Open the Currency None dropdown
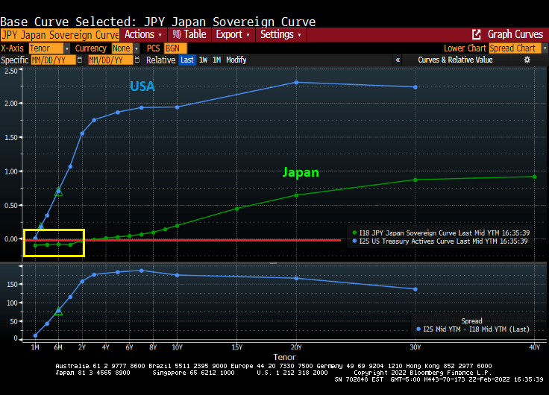The height and width of the screenshot is (395, 549). click(x=125, y=48)
